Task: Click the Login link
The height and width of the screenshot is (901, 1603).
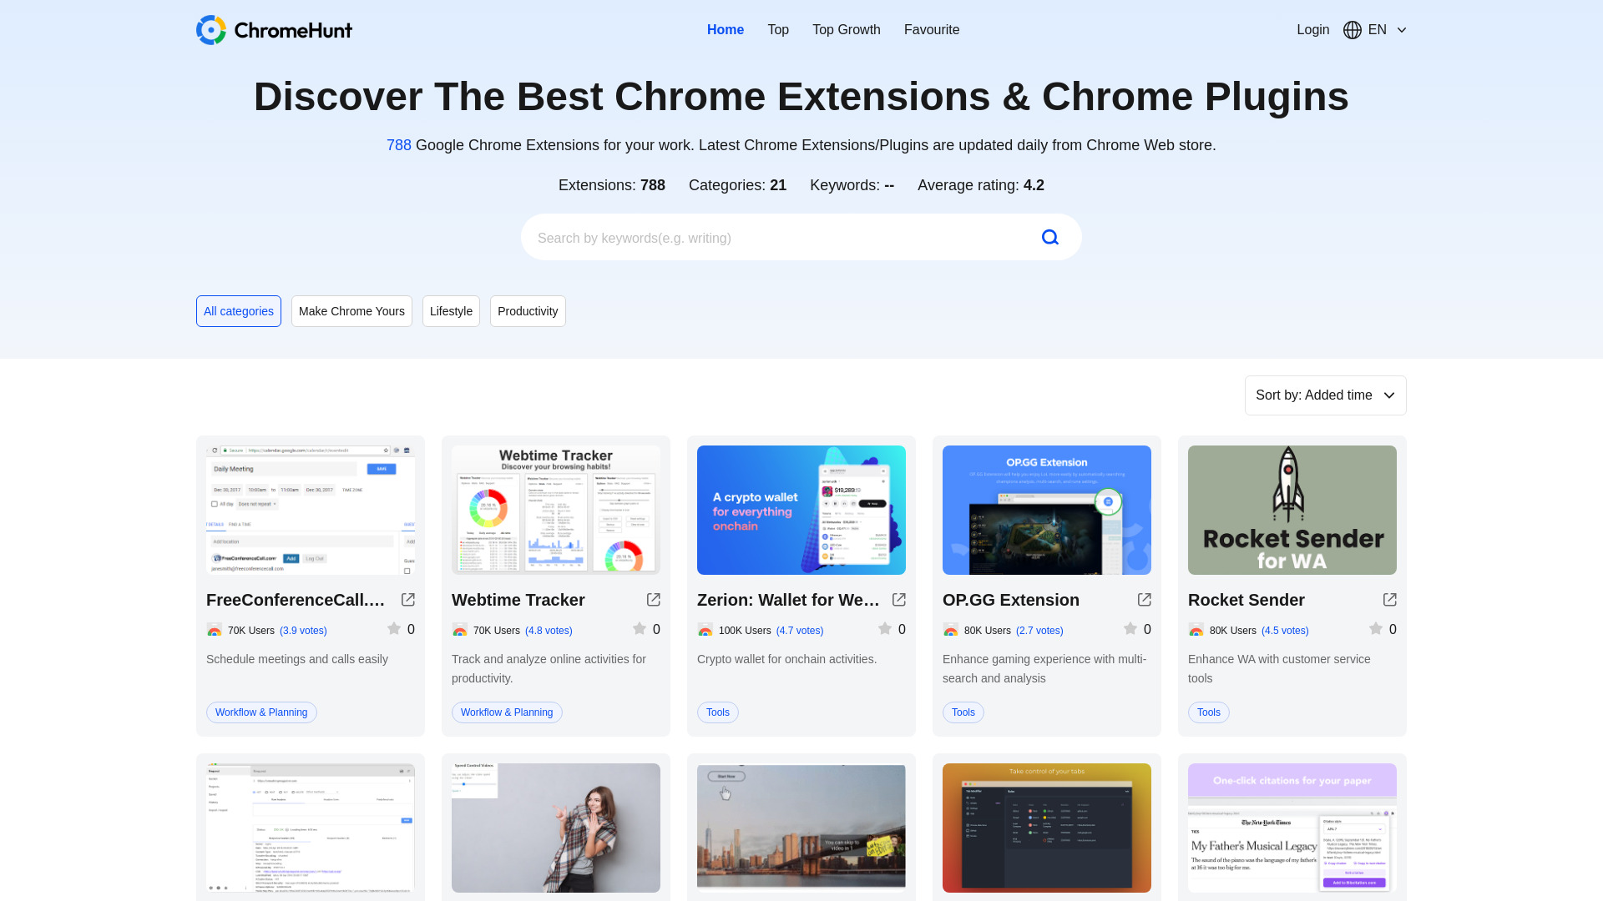Action: 1312,29
